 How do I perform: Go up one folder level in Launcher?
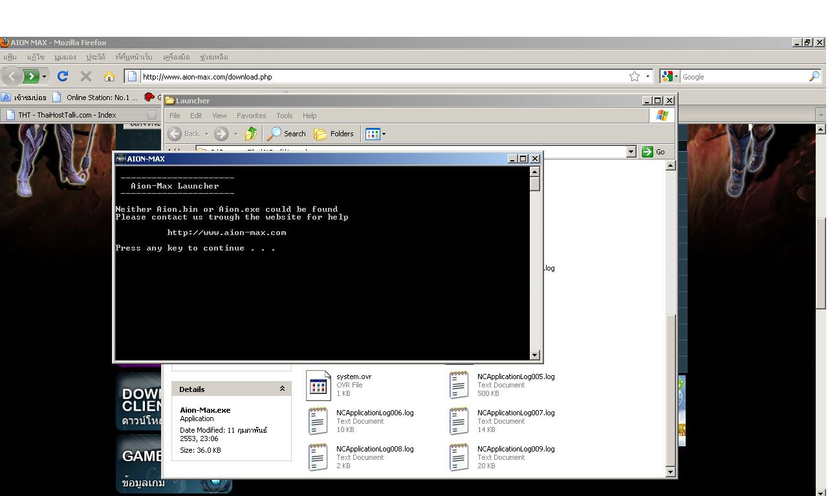click(x=251, y=134)
